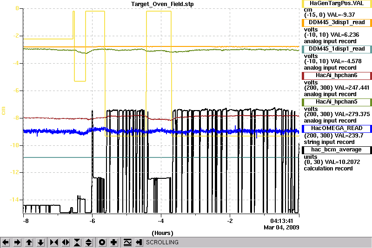Click the VAL=-9.37 readout

[341, 15]
